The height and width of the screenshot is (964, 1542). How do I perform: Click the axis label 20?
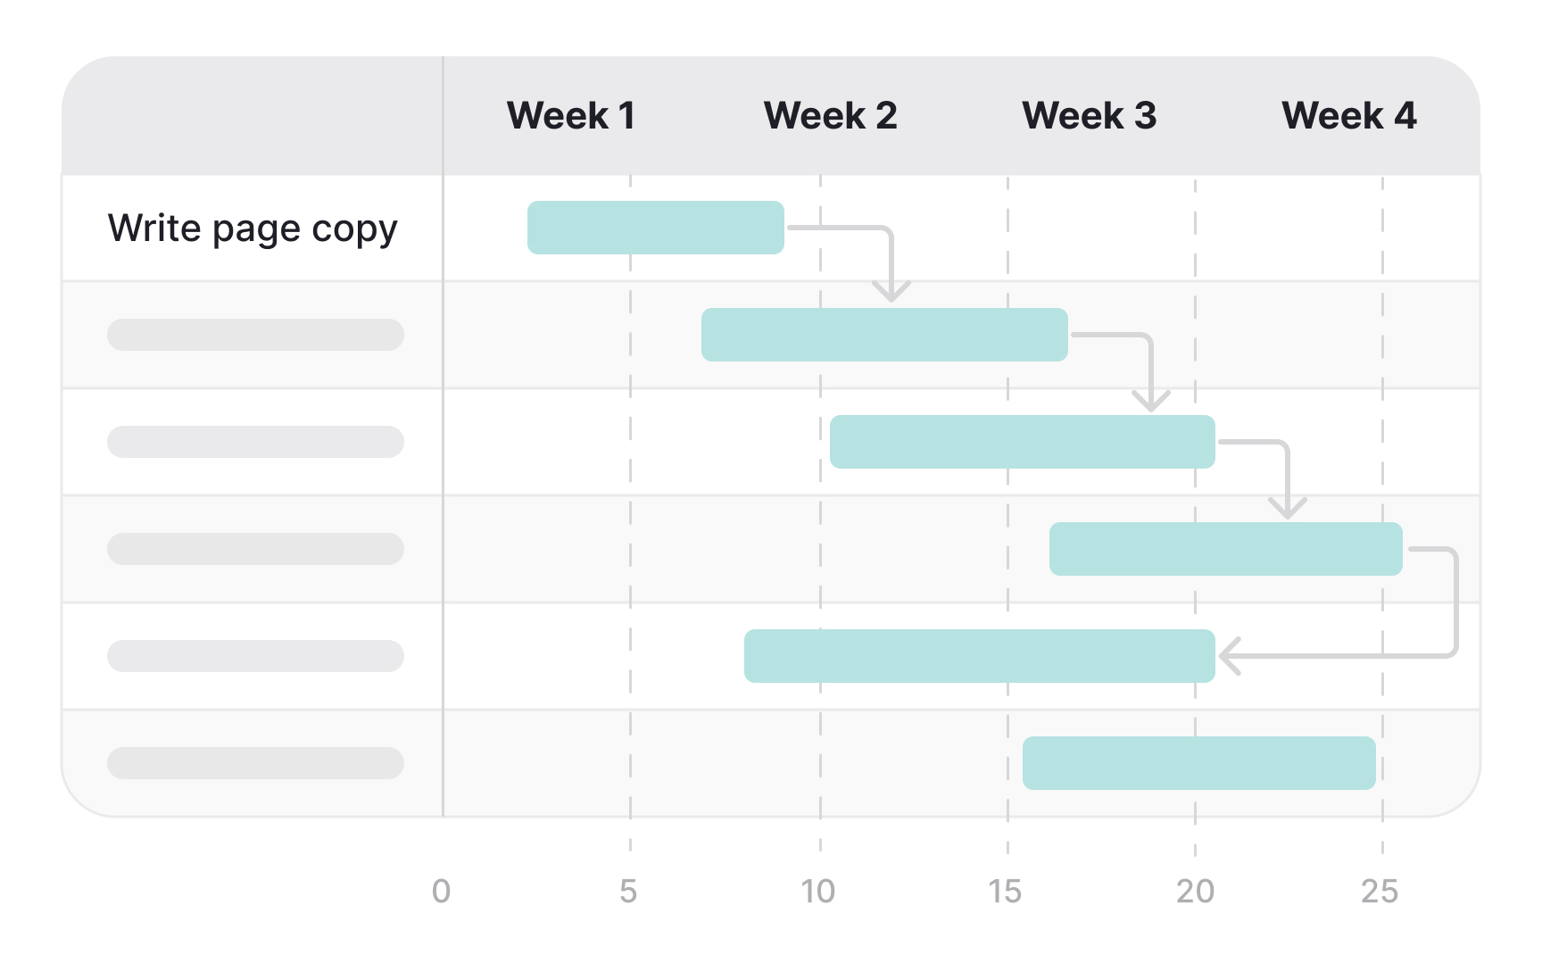click(x=1195, y=891)
